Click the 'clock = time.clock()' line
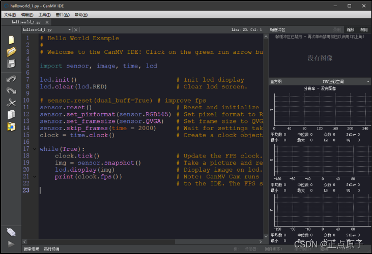Image resolution: width=372 pixels, height=254 pixels. [x=77, y=135]
